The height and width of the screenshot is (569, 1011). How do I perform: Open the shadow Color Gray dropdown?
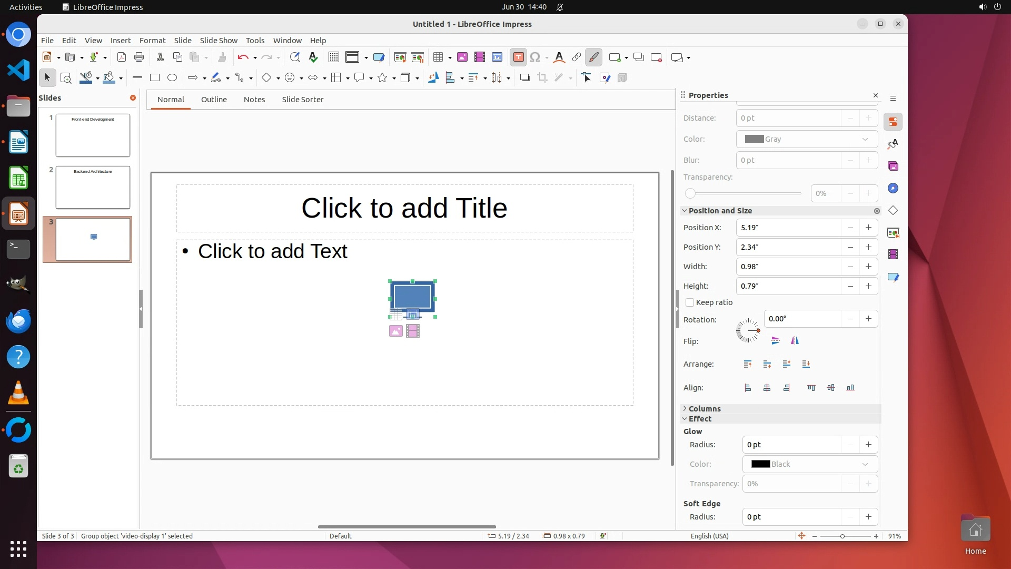pyautogui.click(x=807, y=139)
